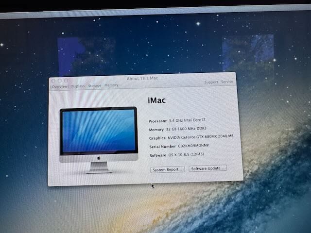
Task: Open the Displays tab
Action: coord(78,86)
